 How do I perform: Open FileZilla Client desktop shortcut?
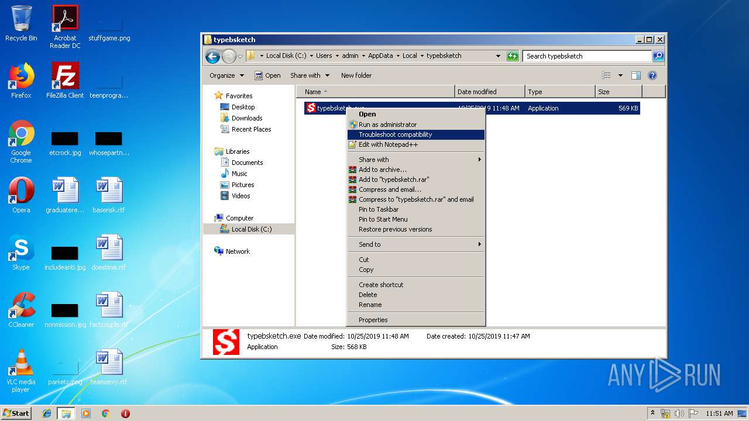(65, 81)
